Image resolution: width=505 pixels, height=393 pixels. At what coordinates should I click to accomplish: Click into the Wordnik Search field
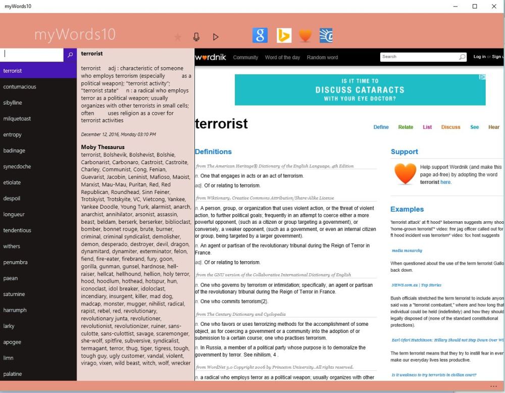(x=419, y=57)
